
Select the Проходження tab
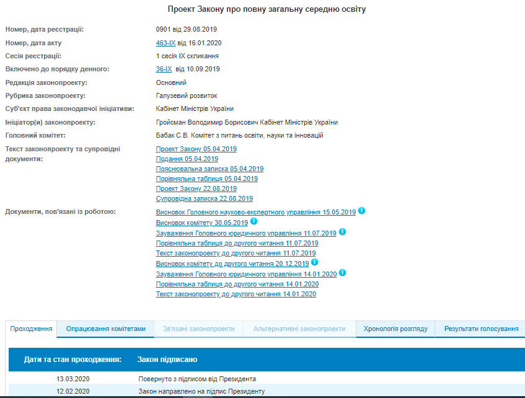pos(31,329)
